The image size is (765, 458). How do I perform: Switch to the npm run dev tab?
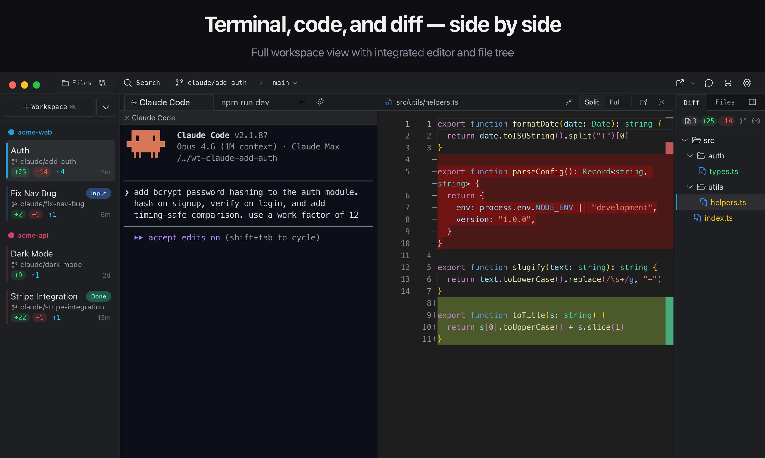[245, 102]
